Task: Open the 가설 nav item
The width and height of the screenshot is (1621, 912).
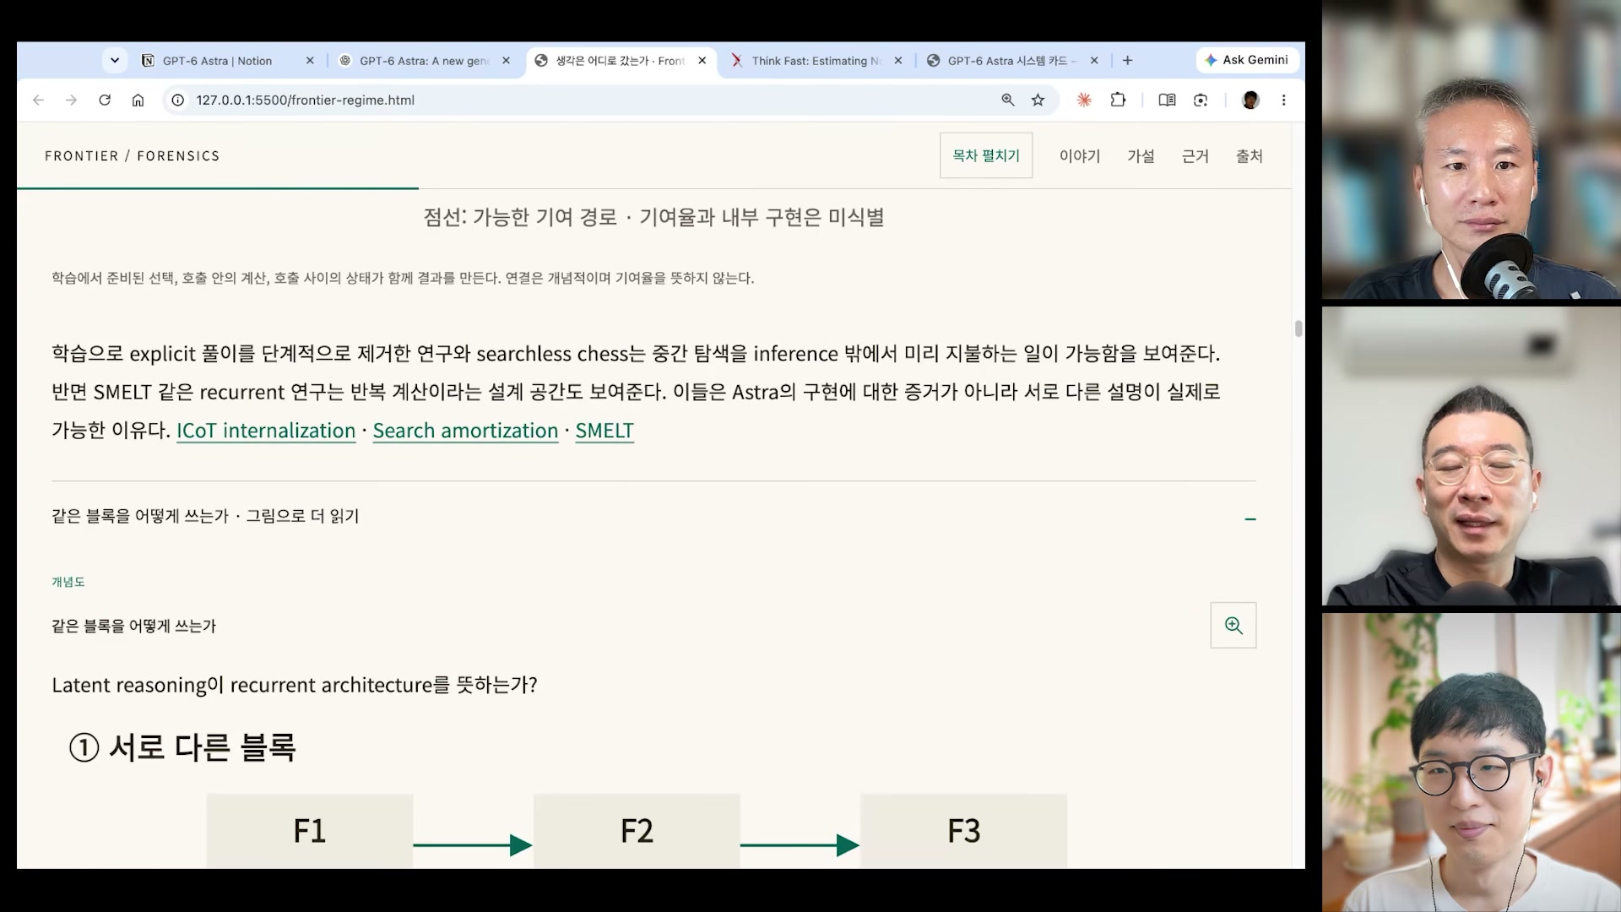Action: point(1141,156)
